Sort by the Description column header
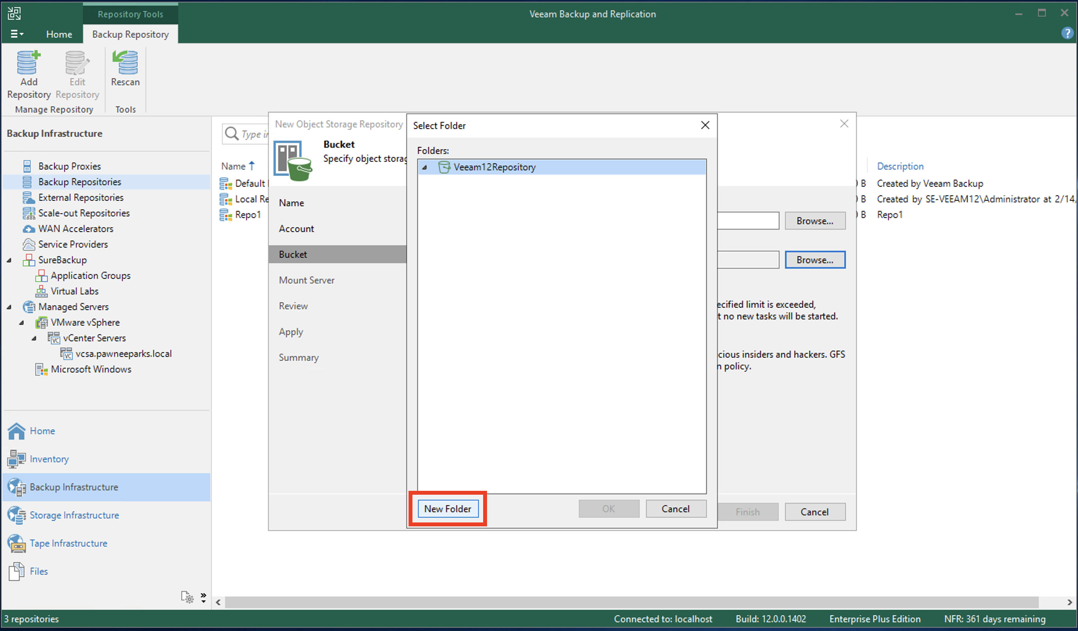The image size is (1078, 631). (x=900, y=166)
